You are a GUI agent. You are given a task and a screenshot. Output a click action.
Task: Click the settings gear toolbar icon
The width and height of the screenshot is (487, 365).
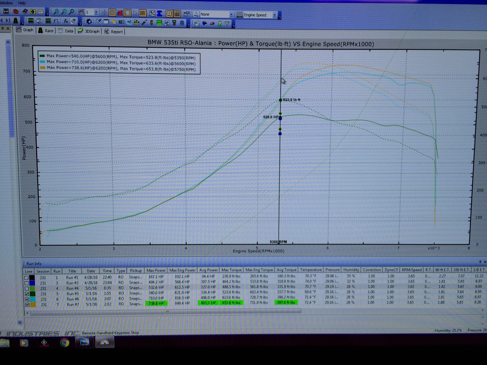click(89, 22)
